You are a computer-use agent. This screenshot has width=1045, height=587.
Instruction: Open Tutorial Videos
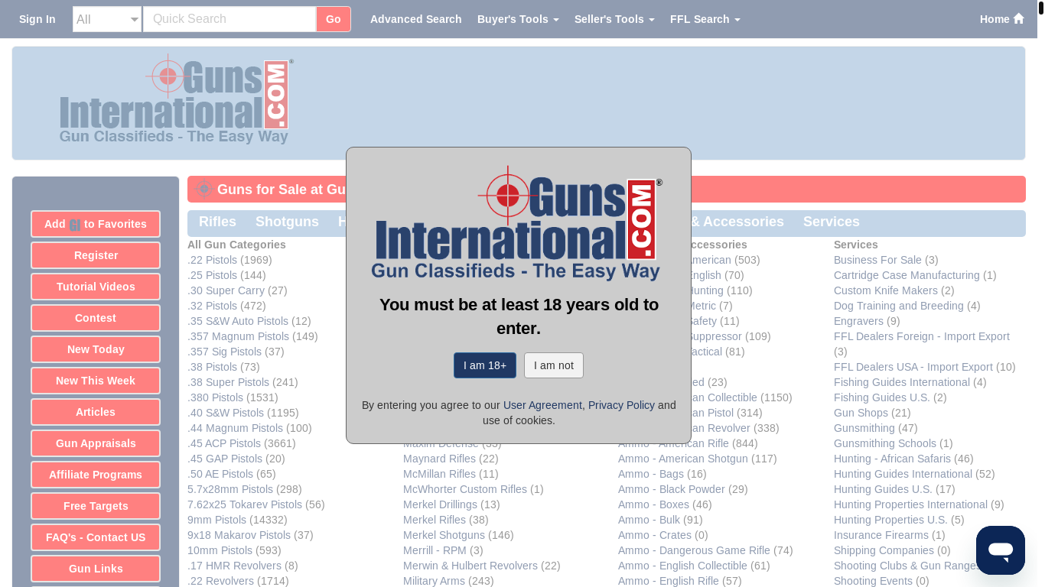tap(96, 287)
